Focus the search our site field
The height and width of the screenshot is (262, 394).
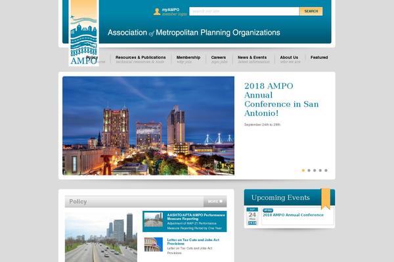244,11
